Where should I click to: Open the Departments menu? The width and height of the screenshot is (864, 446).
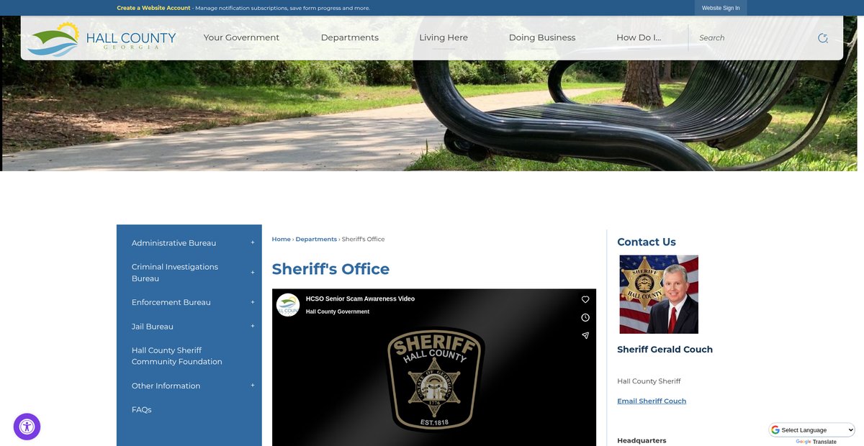(350, 38)
